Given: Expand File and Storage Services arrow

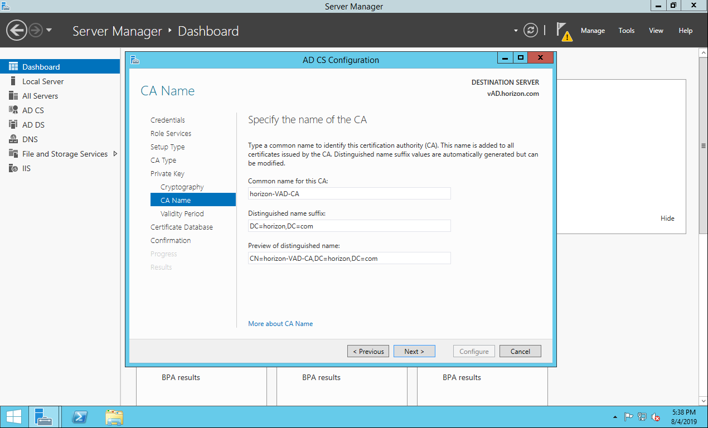Looking at the screenshot, I should (x=115, y=154).
